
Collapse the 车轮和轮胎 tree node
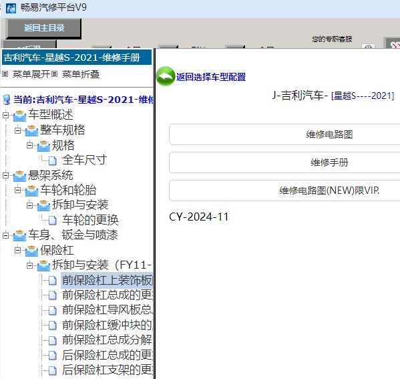point(17,191)
